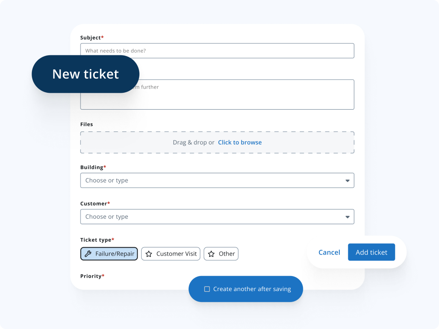Cancel the new ticket form
This screenshot has width=439, height=329.
click(329, 252)
